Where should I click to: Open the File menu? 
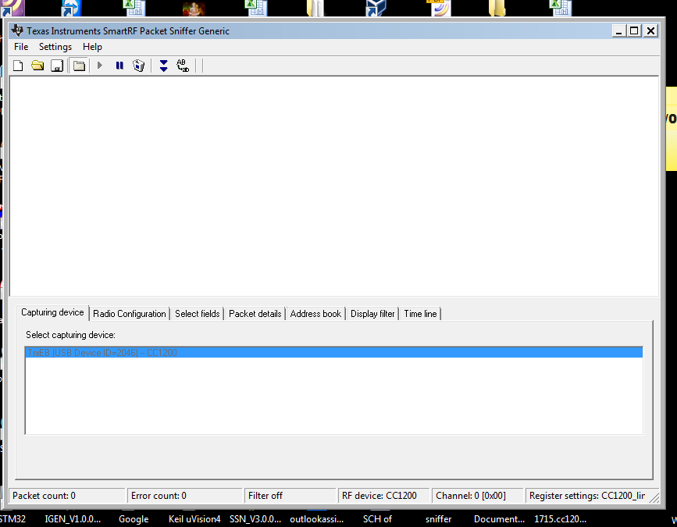[x=21, y=47]
